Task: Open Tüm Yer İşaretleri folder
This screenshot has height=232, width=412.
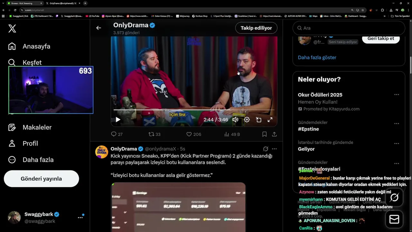Action: coord(400,16)
